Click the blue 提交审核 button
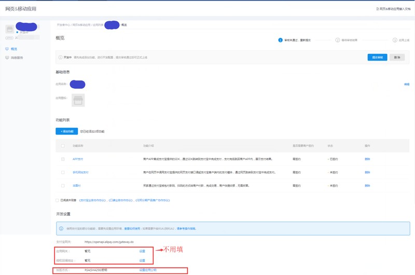The height and width of the screenshot is (275, 415). [x=377, y=58]
